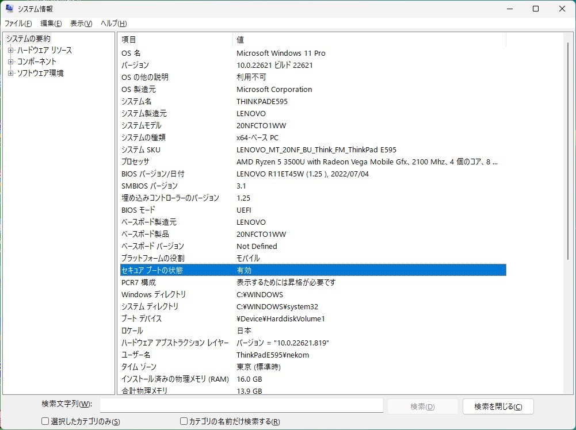The width and height of the screenshot is (576, 430).
Task: Select ソフトウェア環境 tree item
Action: 40,74
